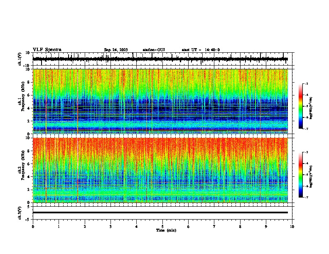329x254 pixels.
Task: Click the "ch.1(V)" waveform axis label
Action: 20,59
